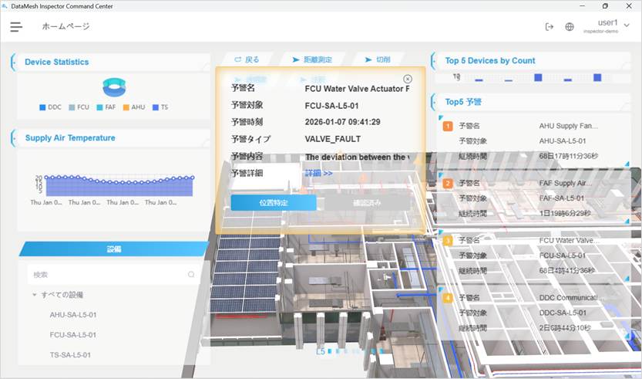Toggle the FAF legend entry
The height and width of the screenshot is (379, 642).
[x=106, y=107]
